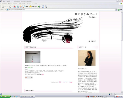Click the pink gem emoji in the post
This screenshot has width=123, height=98.
pyautogui.click(x=43, y=75)
